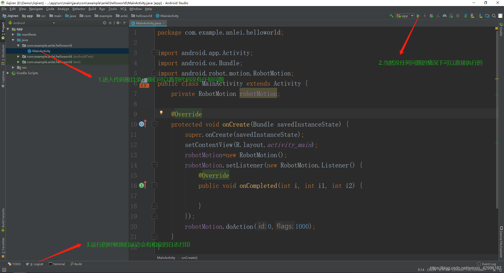The height and width of the screenshot is (273, 504).
Task: Open the app run configuration dropdown
Action: click(405, 16)
